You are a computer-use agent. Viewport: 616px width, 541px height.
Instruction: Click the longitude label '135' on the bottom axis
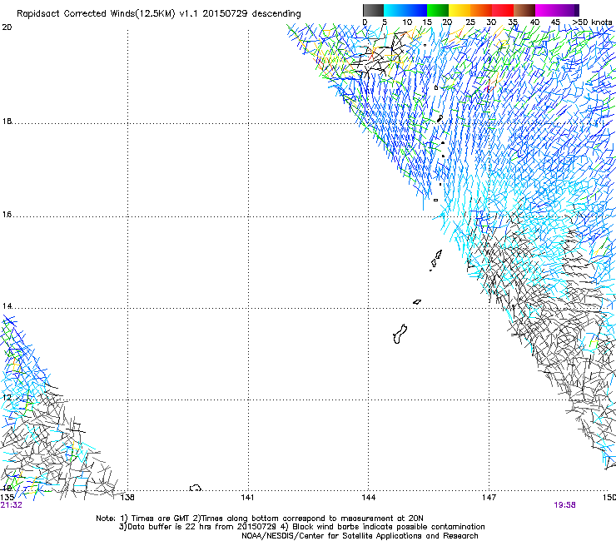pyautogui.click(x=7, y=498)
